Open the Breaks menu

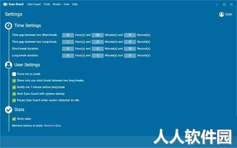click(x=57, y=4)
